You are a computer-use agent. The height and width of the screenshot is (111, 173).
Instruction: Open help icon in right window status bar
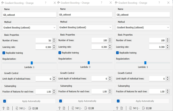point(117,108)
